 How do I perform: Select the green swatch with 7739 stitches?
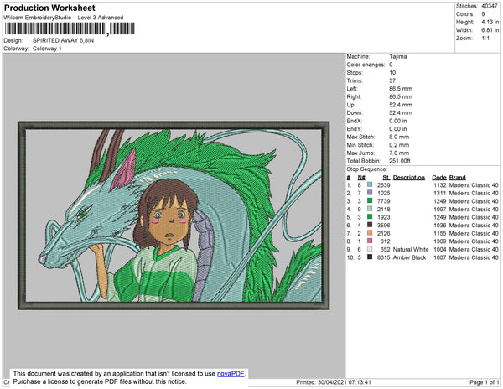click(x=370, y=201)
